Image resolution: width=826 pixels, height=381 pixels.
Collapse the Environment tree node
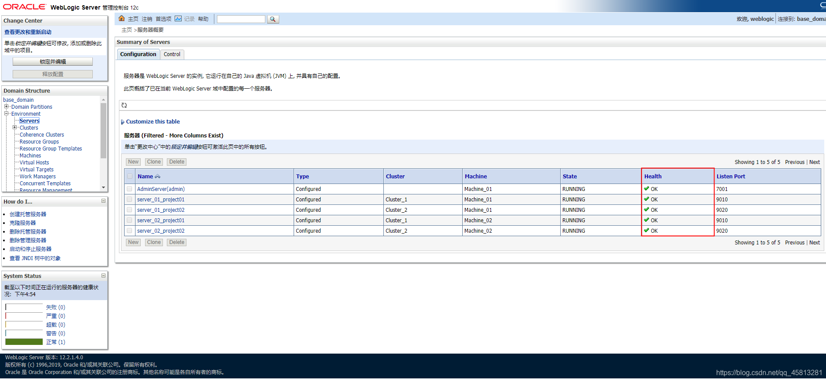[7, 114]
